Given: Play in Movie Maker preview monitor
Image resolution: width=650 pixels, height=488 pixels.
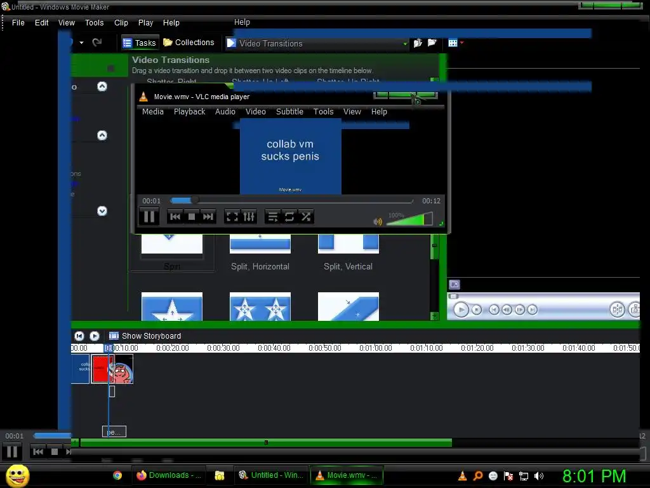Looking at the screenshot, I should tap(461, 309).
